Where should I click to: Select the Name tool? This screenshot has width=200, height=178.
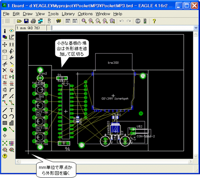tap(5, 84)
